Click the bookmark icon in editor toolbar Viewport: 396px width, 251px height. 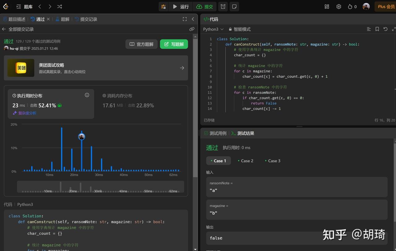point(377,29)
